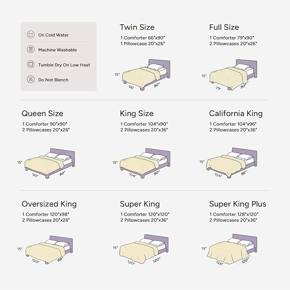Image resolution: width=290 pixels, height=290 pixels.
Task: Click the Oversized King comforter 120"x98" text
Action: pyautogui.click(x=46, y=214)
